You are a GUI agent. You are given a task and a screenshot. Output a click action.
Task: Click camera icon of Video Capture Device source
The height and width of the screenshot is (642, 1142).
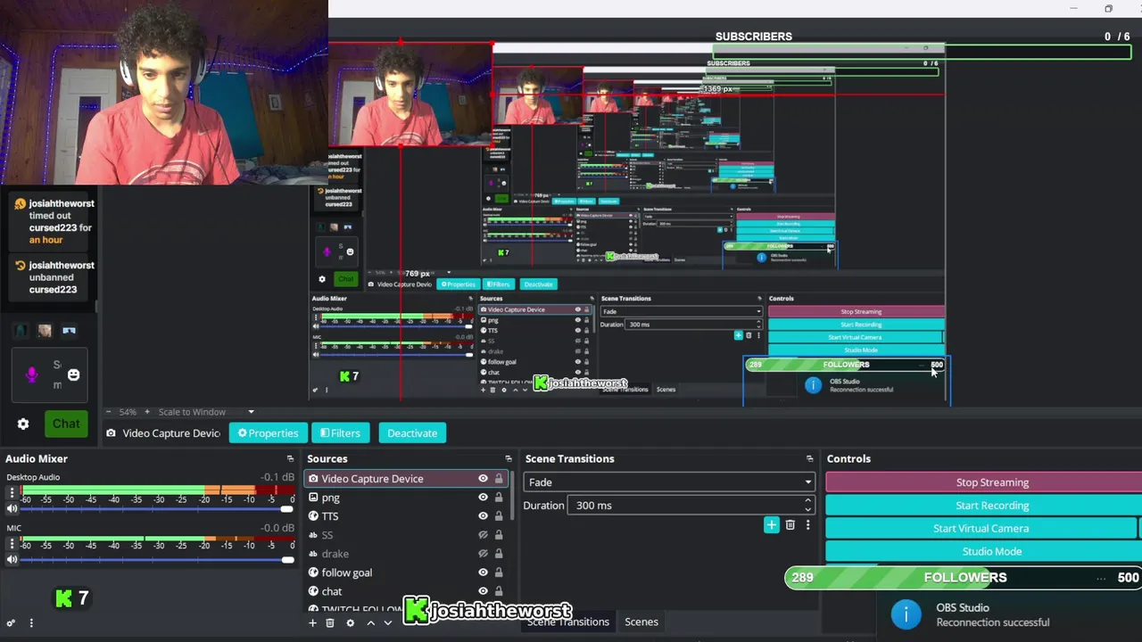[x=313, y=479]
